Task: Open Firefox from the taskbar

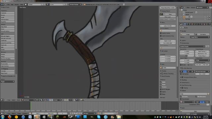Action: pos(9,117)
